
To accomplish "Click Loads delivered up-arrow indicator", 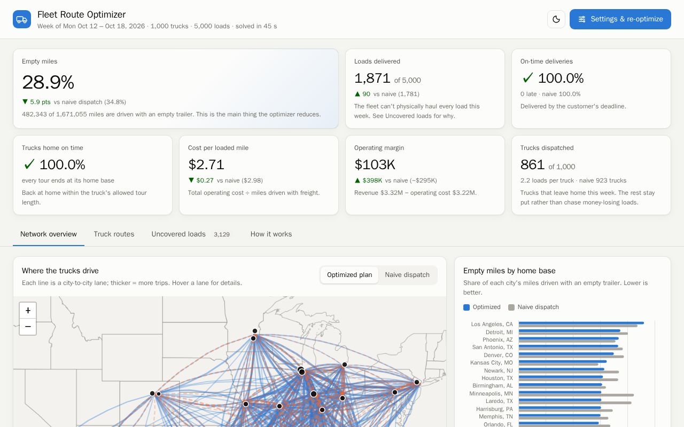I will click(357, 94).
